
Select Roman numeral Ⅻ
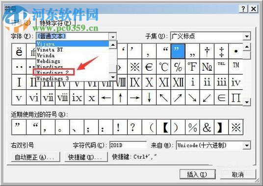(178, 82)
